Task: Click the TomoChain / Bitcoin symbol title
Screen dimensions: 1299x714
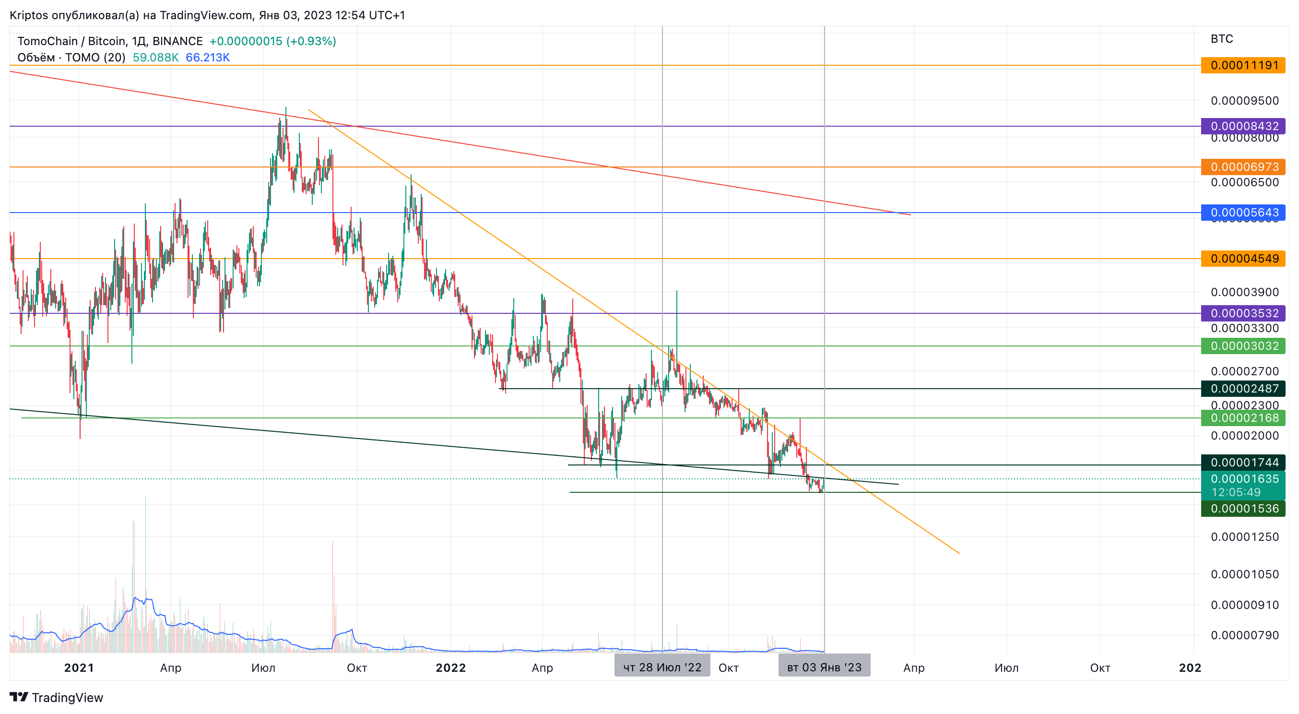Action: tap(109, 41)
